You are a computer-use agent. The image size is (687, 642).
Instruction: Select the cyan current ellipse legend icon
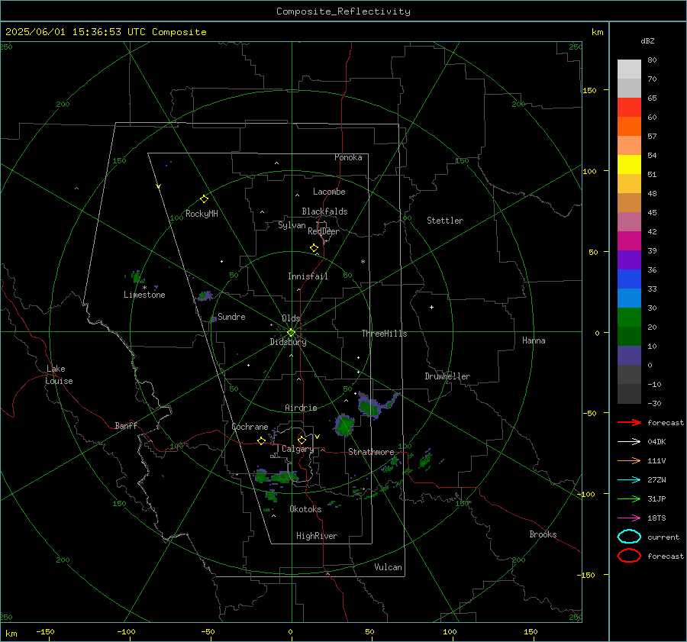click(x=629, y=537)
